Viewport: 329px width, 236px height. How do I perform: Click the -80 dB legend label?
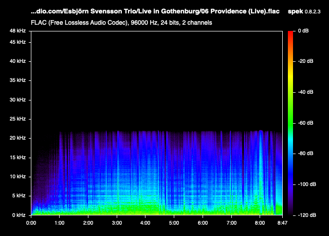306,154
